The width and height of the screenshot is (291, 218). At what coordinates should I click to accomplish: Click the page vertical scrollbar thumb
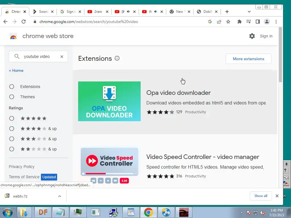[280, 55]
